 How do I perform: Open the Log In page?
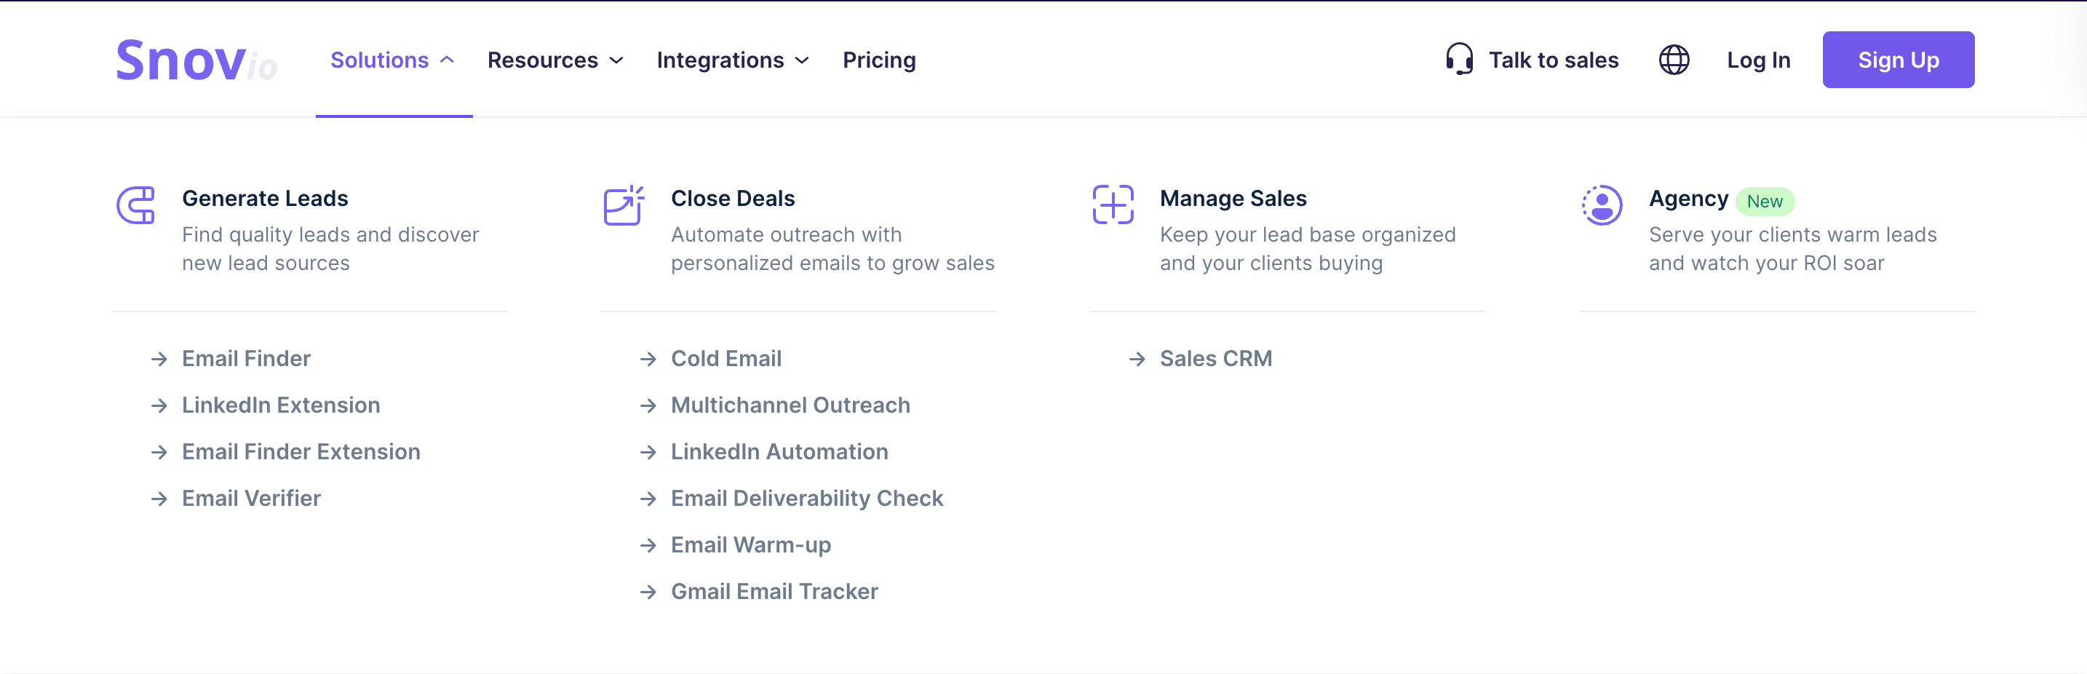tap(1758, 59)
